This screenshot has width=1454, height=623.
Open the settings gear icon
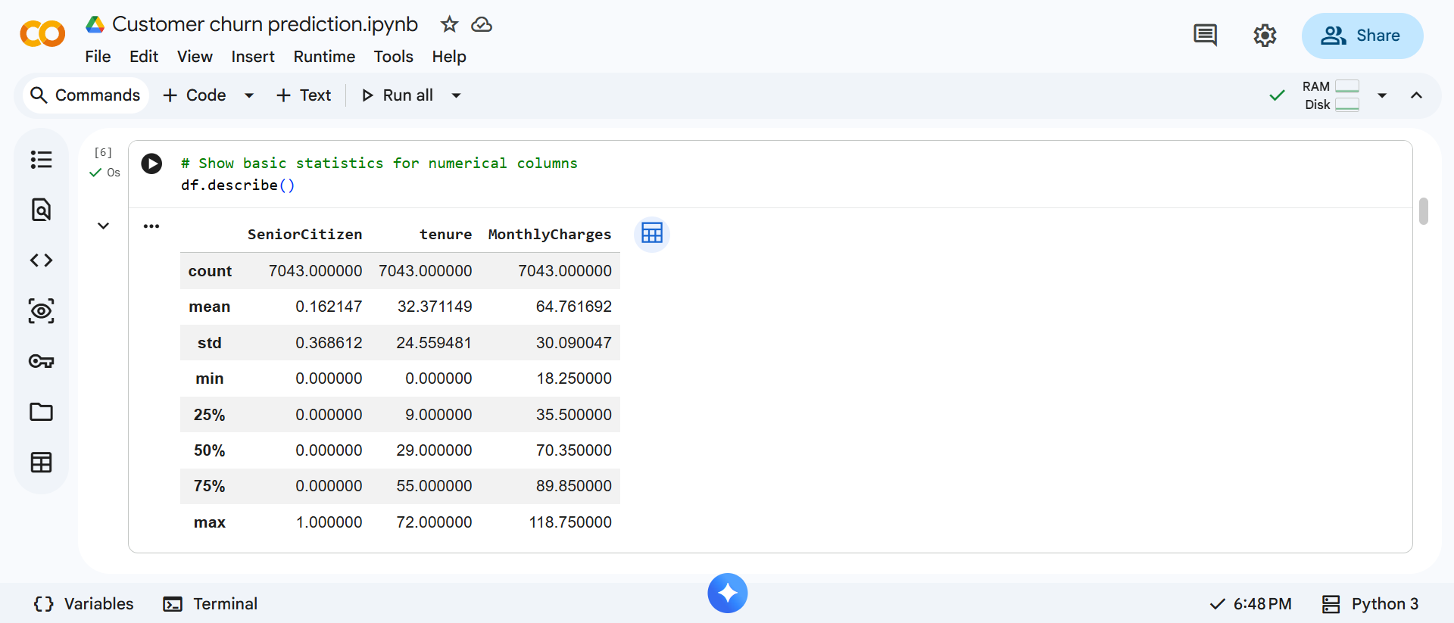1265,36
